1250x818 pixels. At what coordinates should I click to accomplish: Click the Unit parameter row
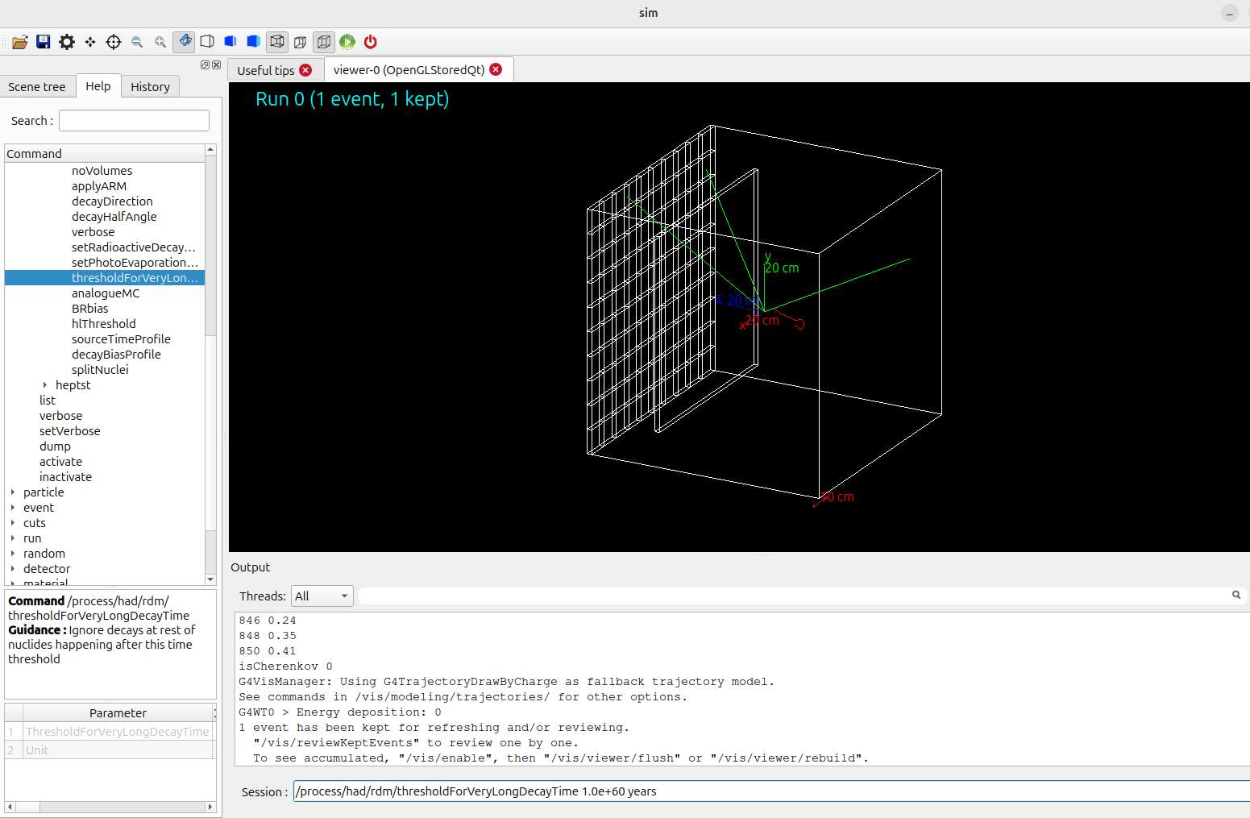118,750
